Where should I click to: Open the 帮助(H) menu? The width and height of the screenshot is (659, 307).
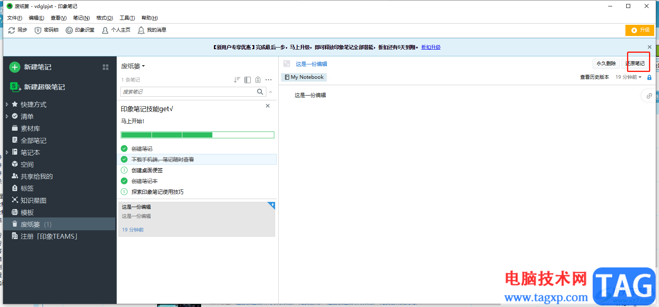[x=150, y=18]
